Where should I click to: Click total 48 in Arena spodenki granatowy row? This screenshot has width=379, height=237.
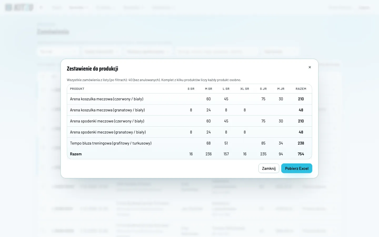point(301,132)
